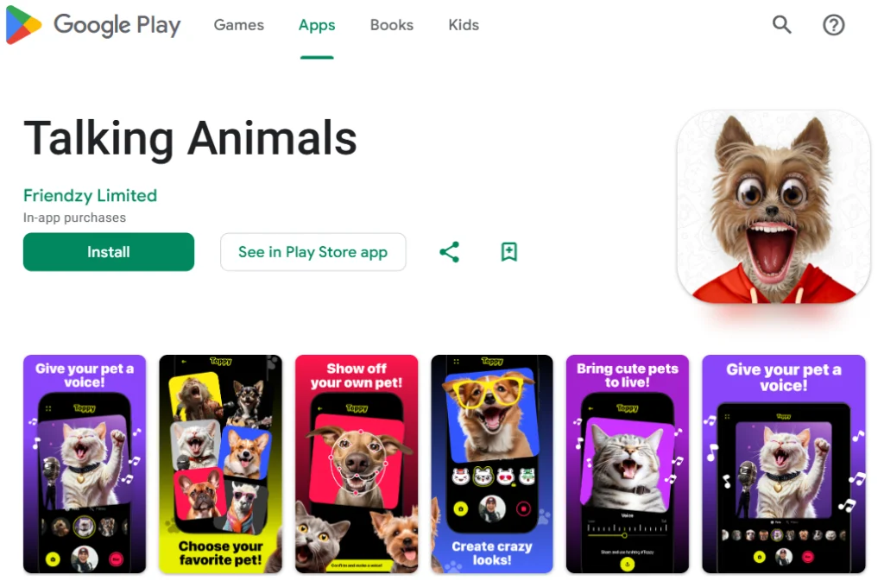Open first Give your pet a voice screenshot

tap(85, 464)
